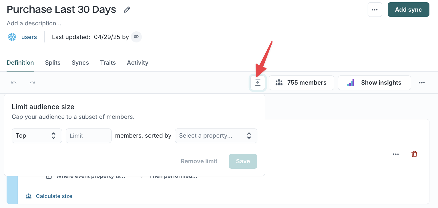Click the Remove limit button
Viewport: 438px width, 208px height.
[199, 161]
